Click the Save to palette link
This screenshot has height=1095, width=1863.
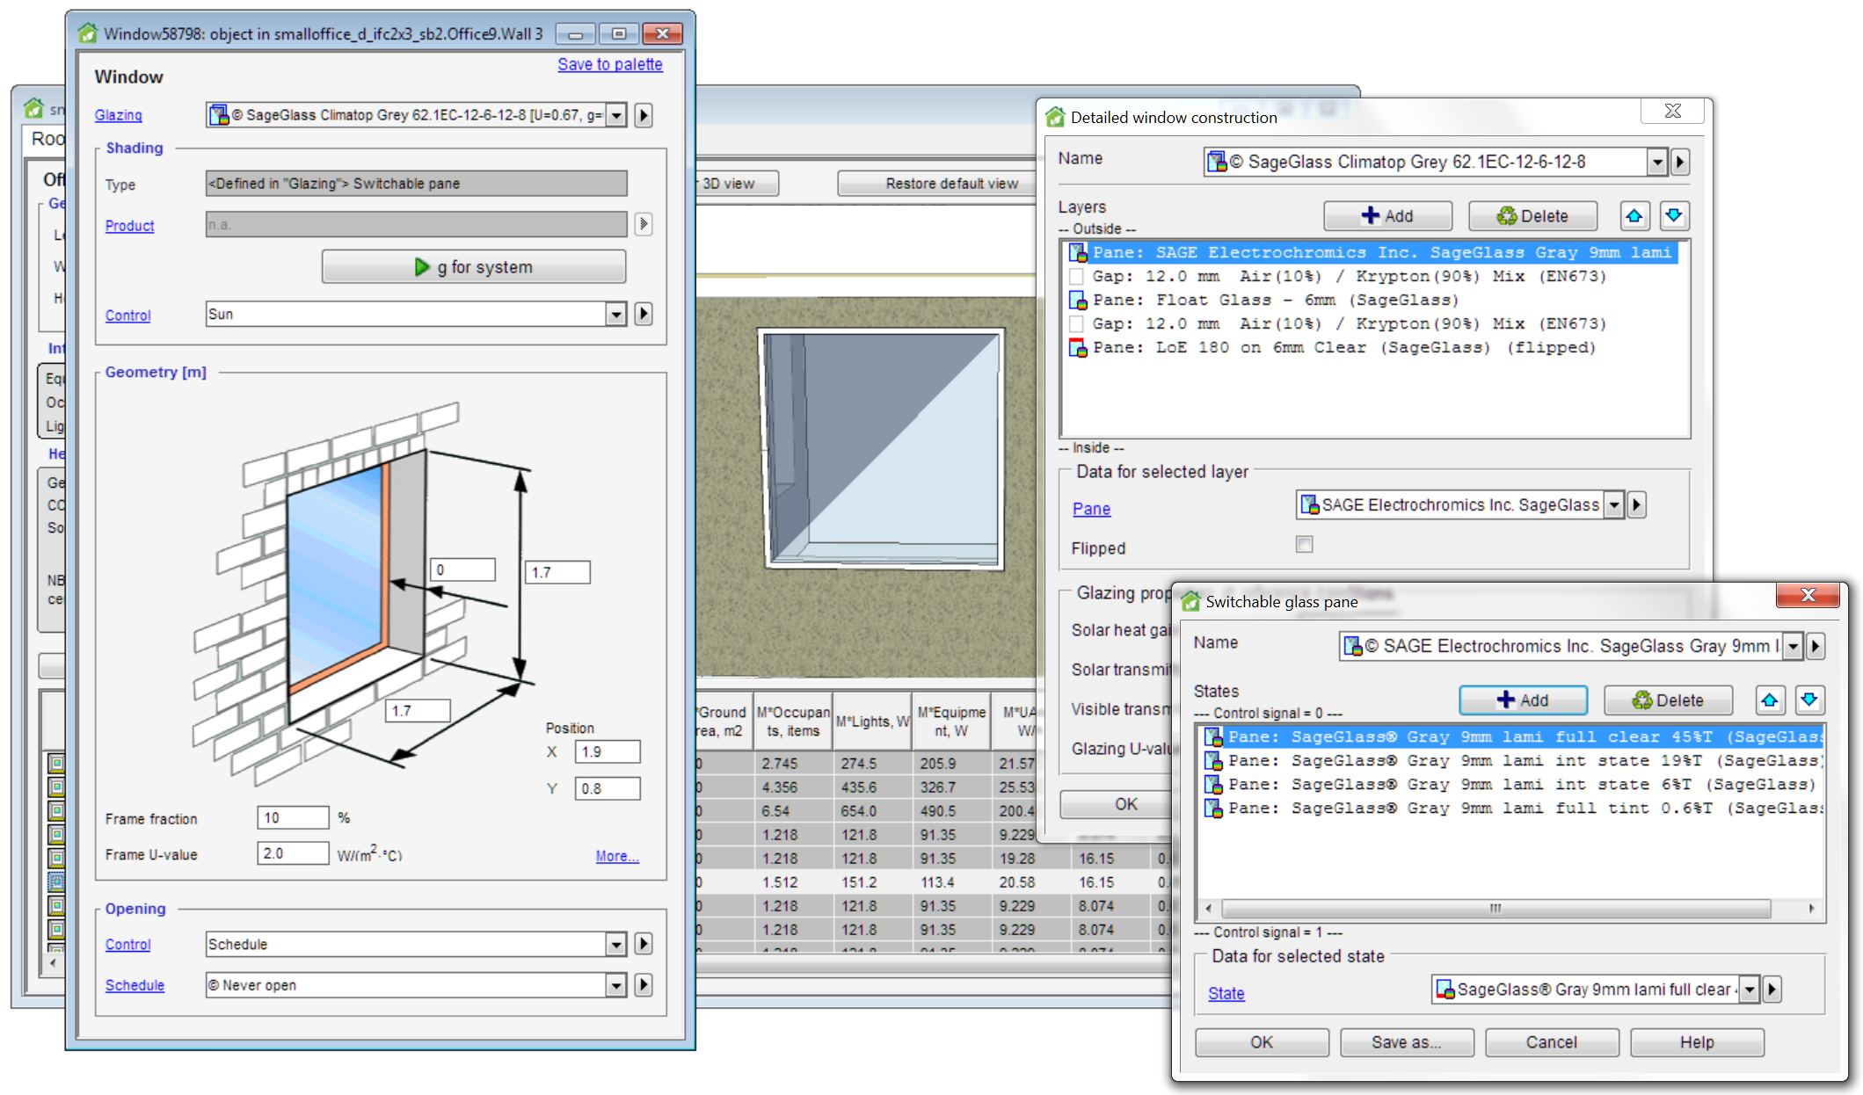click(609, 64)
